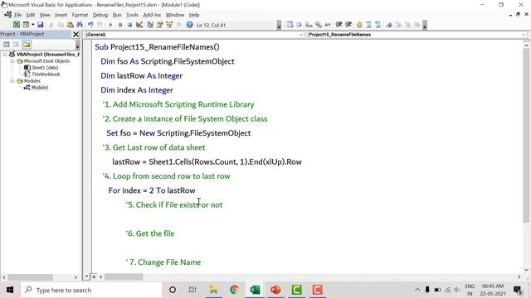Open PowerPoint from the taskbar
The width and height of the screenshot is (531, 298).
(275, 290)
